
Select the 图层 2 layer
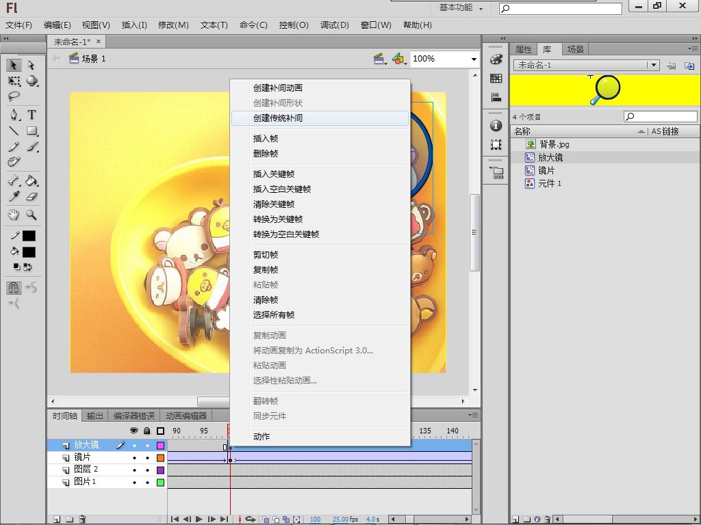tap(86, 470)
